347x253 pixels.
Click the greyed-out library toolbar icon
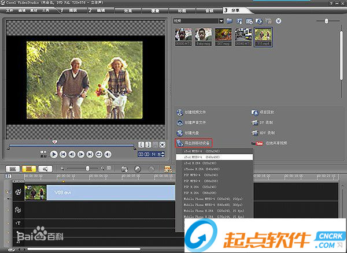point(269,21)
